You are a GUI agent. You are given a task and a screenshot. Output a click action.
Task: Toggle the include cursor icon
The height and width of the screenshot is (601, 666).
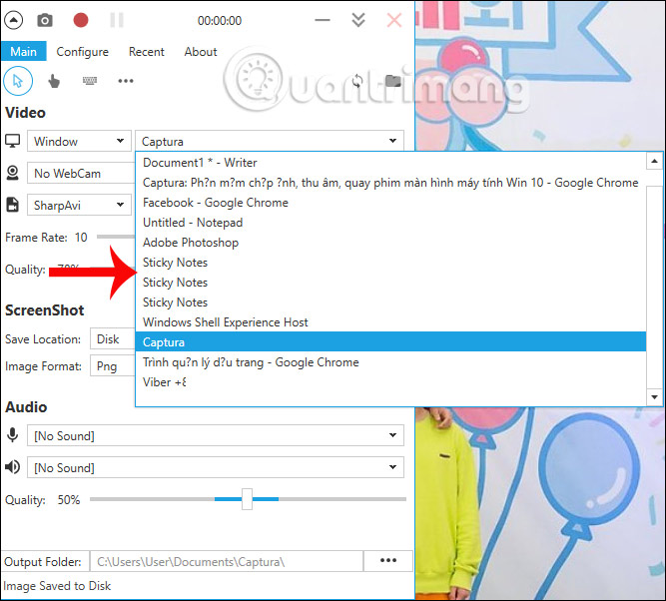[x=18, y=81]
